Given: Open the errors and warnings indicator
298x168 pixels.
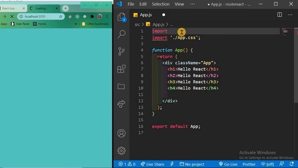Looking at the screenshot, I should click(127, 164).
